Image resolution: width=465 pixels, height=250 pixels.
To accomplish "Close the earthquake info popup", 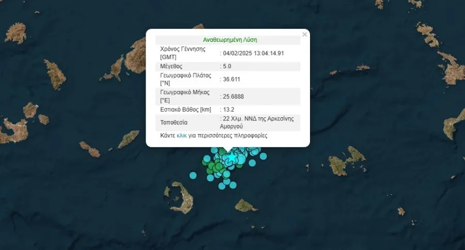I will (x=304, y=35).
